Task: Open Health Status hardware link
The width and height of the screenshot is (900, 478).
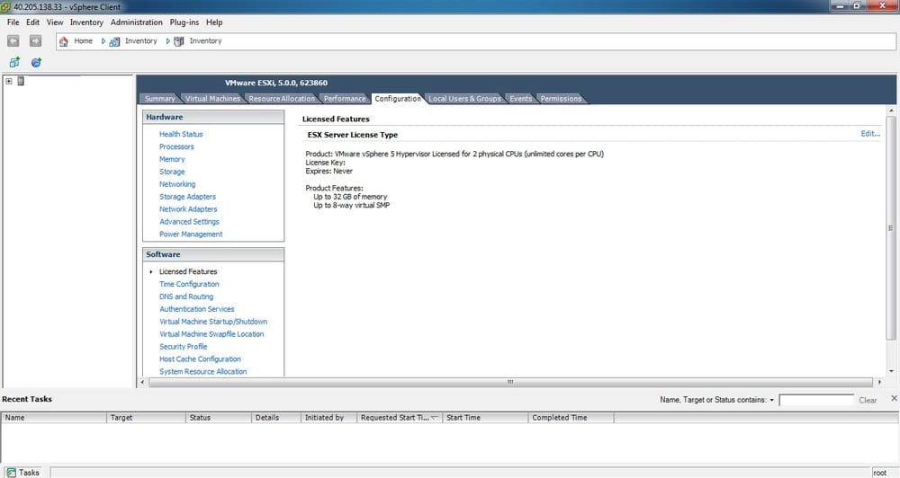Action: tap(181, 134)
